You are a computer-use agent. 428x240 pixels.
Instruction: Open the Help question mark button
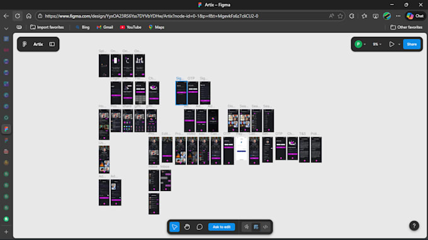(414, 226)
